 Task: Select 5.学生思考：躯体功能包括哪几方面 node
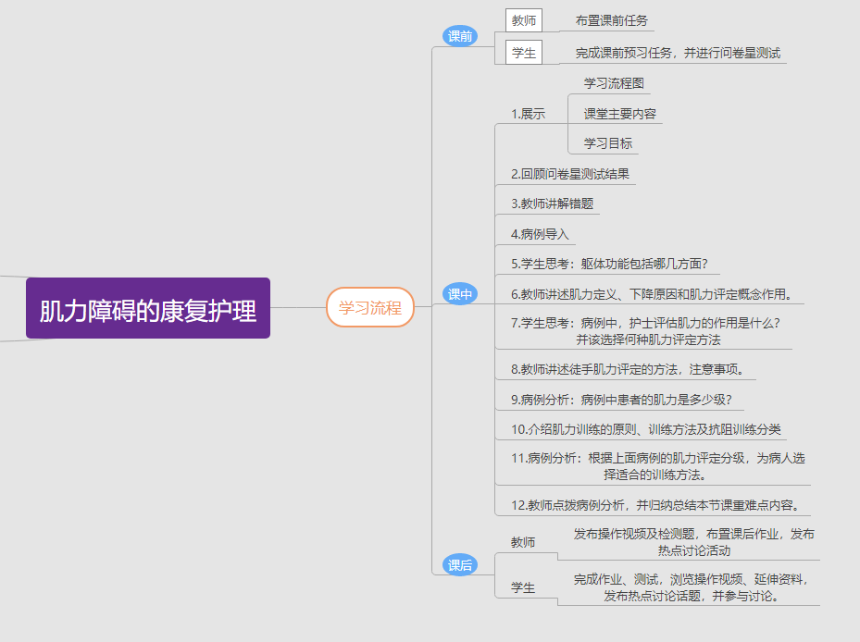coord(609,264)
